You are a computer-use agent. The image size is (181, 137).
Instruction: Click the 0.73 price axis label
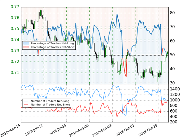pyautogui.click(x=15, y=51)
